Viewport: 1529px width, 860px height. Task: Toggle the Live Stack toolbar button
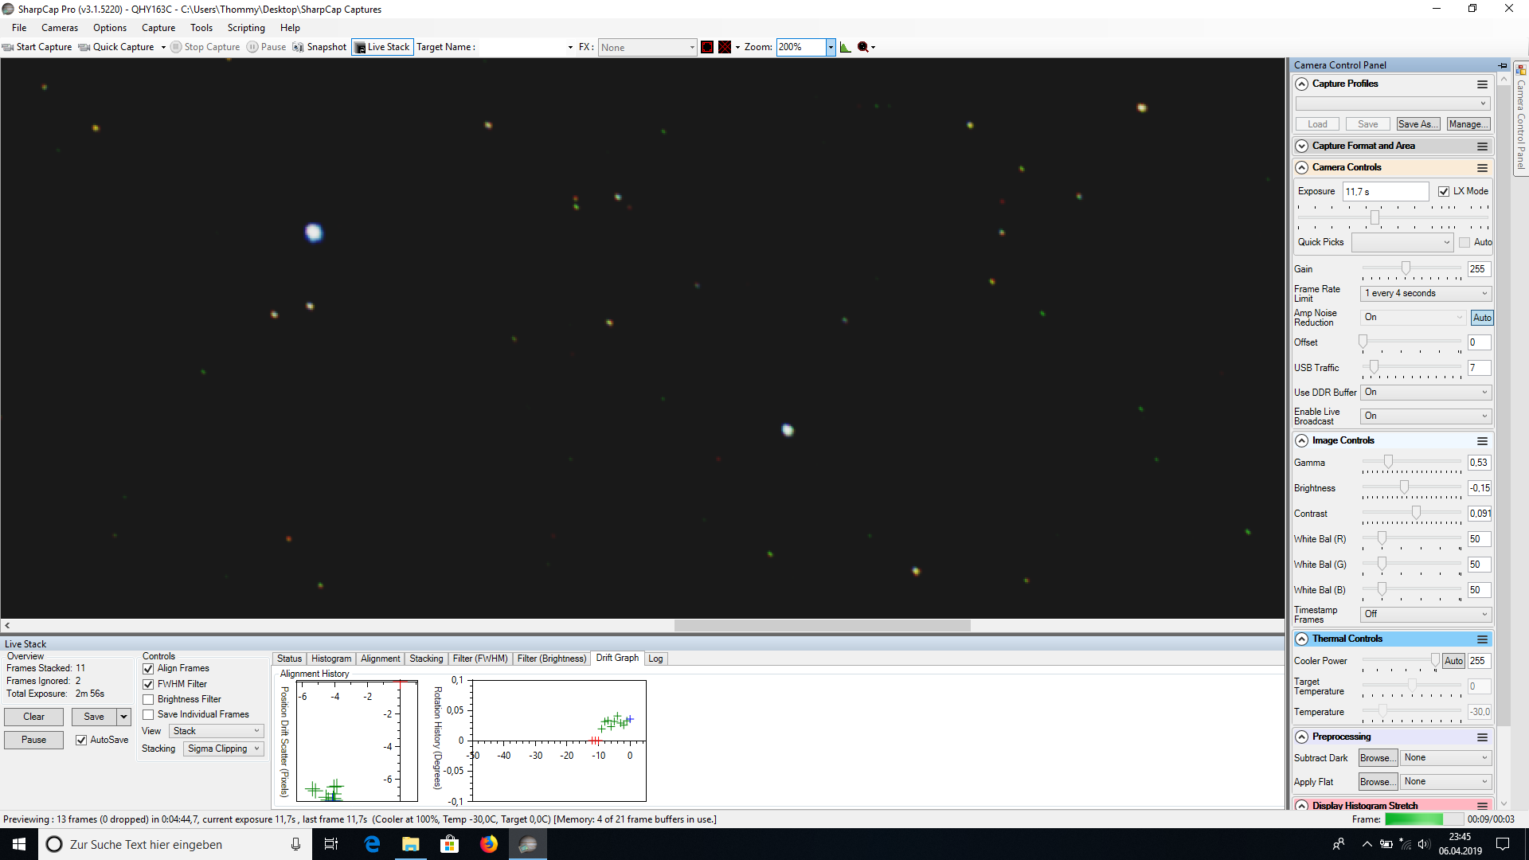click(x=382, y=47)
